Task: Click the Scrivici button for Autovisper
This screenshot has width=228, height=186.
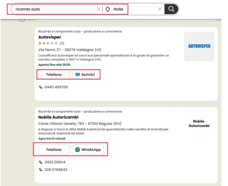Action: click(85, 75)
